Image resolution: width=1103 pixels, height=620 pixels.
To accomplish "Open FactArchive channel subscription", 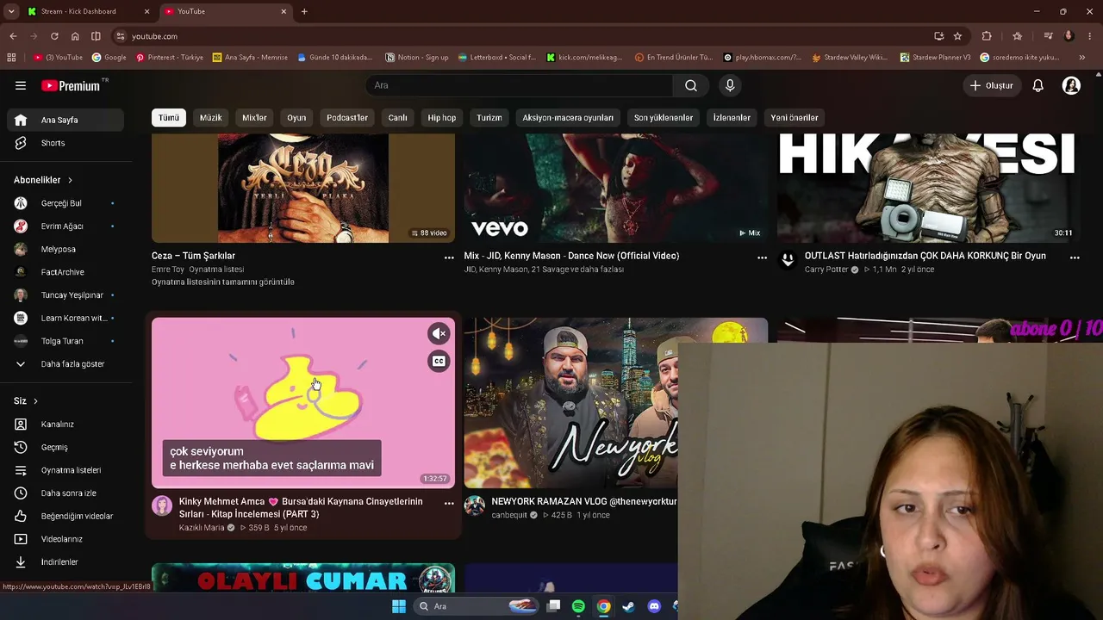I will [62, 272].
